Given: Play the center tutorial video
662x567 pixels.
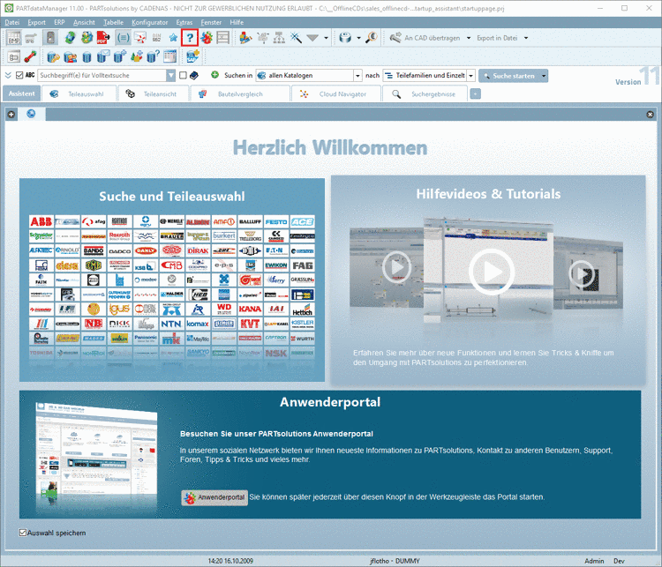Looking at the screenshot, I should tap(491, 272).
